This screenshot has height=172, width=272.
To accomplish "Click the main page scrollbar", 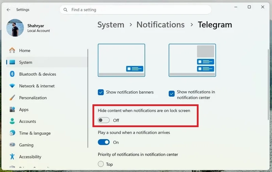I will (x=268, y=84).
